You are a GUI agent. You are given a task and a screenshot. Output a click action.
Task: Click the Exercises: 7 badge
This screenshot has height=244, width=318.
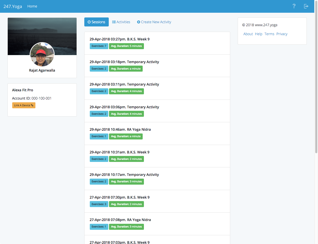click(x=99, y=46)
